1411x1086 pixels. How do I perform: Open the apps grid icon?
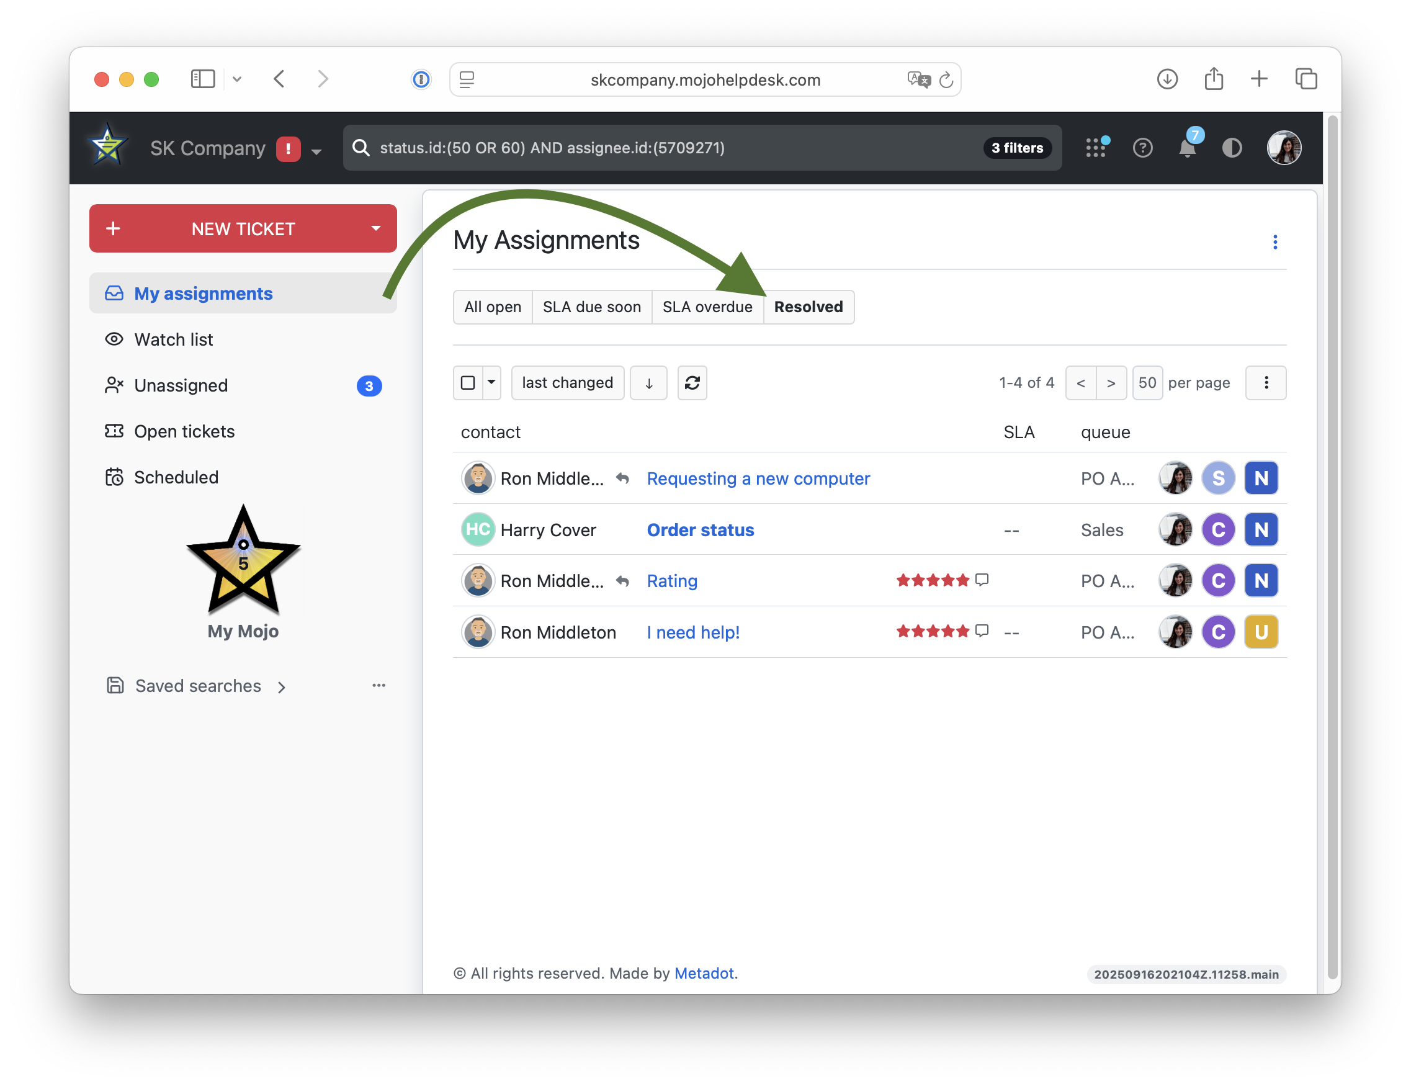[x=1096, y=148]
